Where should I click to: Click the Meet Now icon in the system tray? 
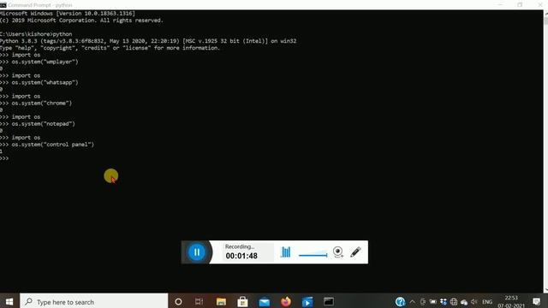pos(422,302)
